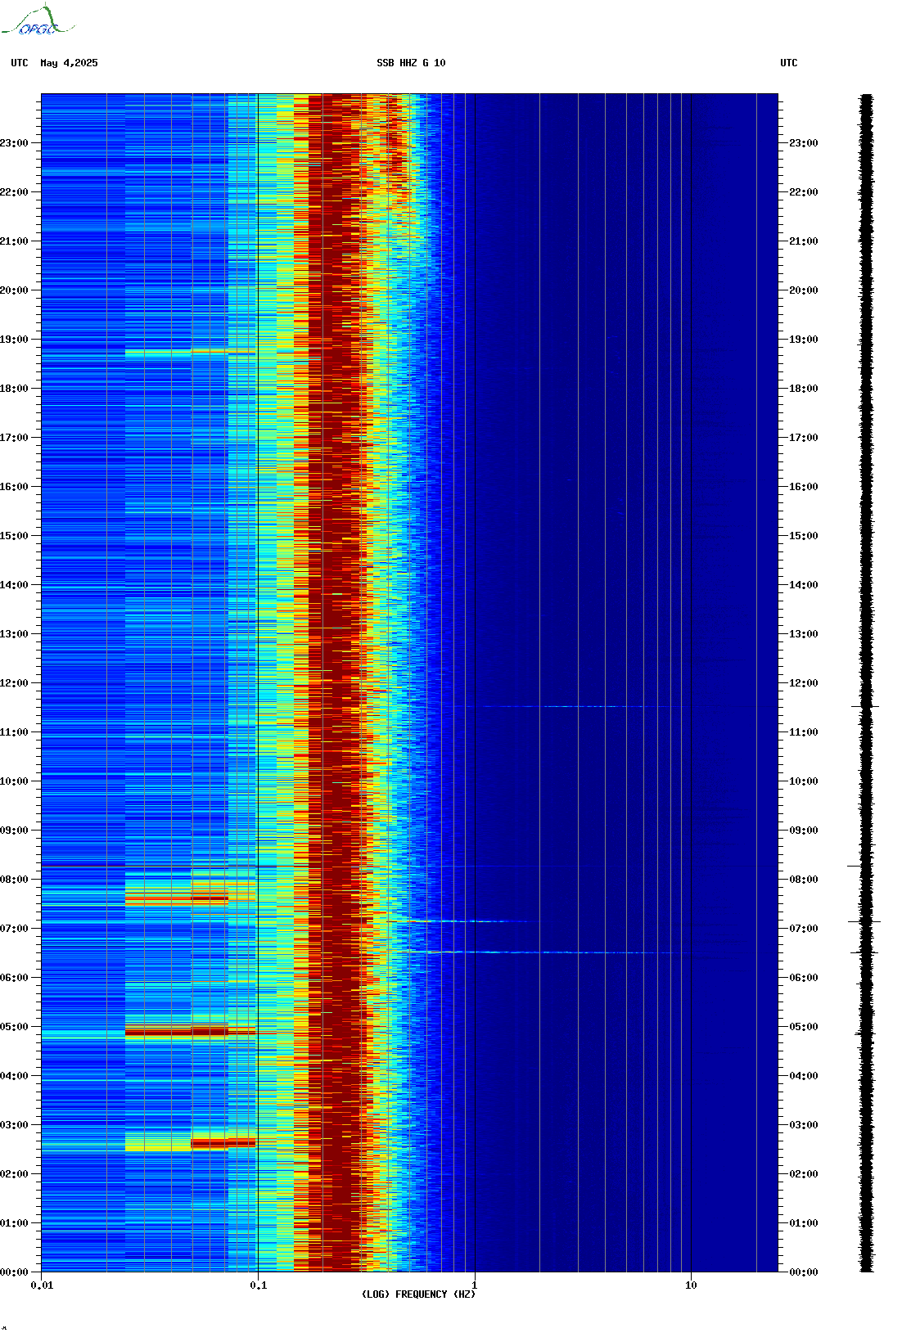Click '12:00' on the right time axis
This screenshot has width=902, height=1337.
[803, 683]
